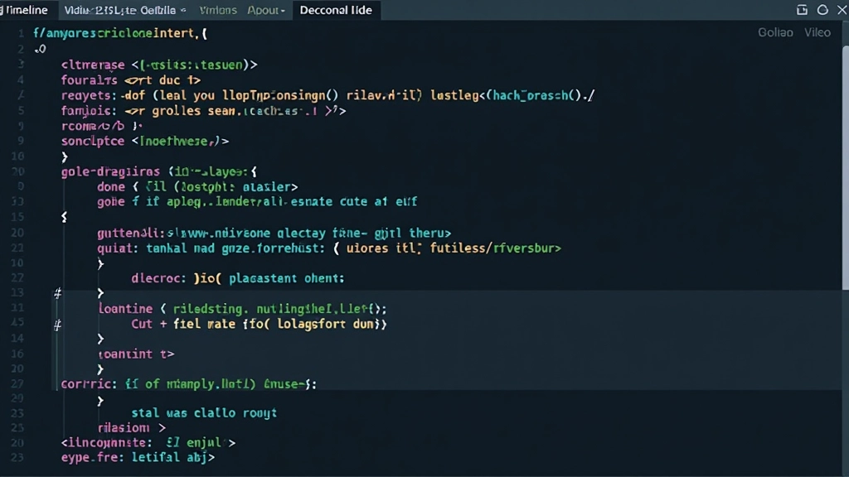Click the 'Vileo' link at top right

817,32
